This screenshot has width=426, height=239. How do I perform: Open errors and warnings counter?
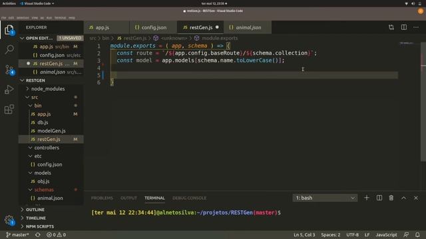56,234
